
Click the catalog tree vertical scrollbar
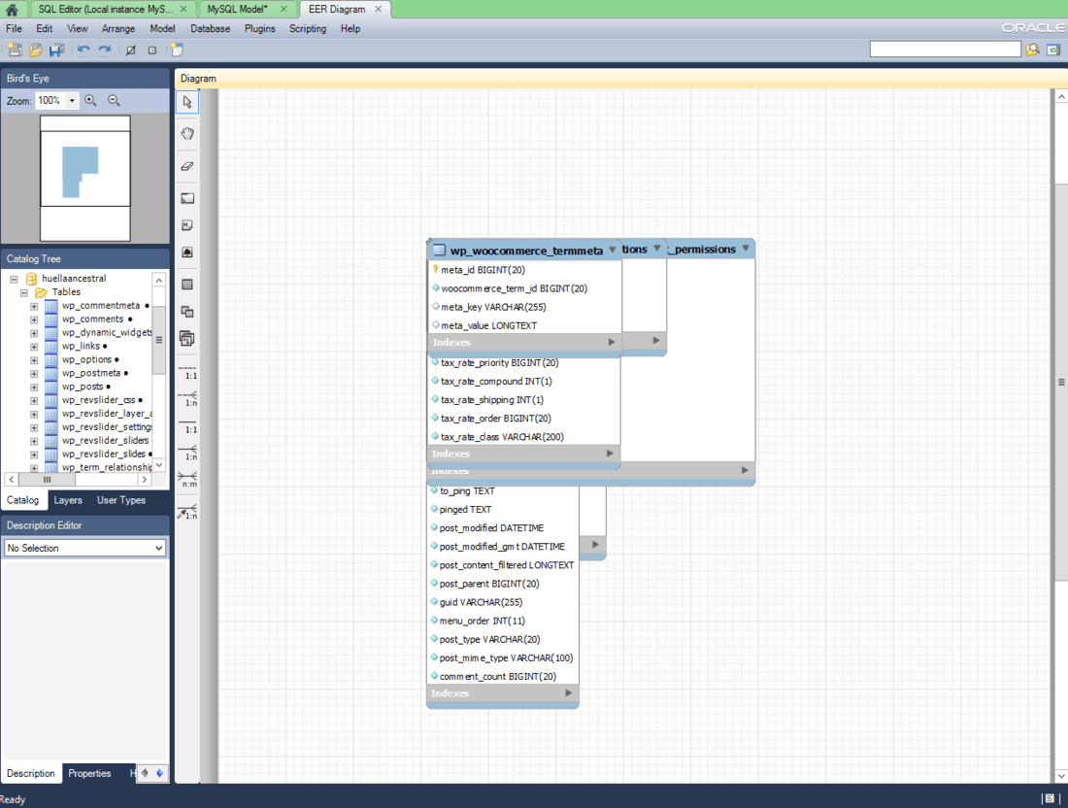tap(158, 373)
